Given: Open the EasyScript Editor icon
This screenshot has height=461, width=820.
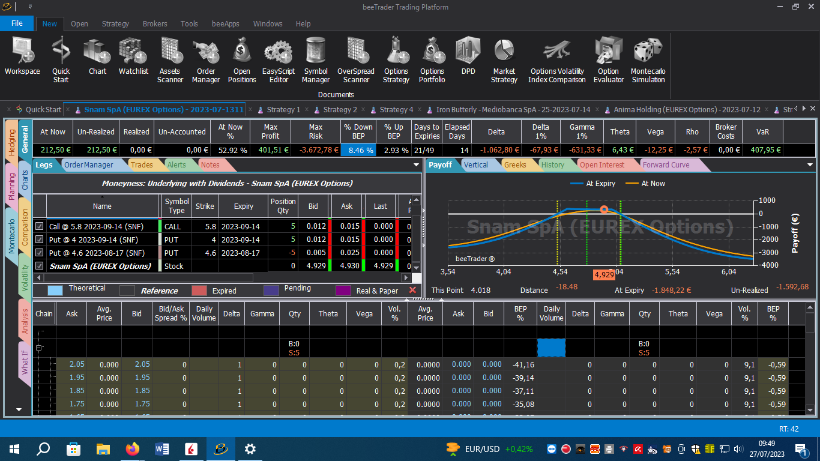Looking at the screenshot, I should pos(279,60).
